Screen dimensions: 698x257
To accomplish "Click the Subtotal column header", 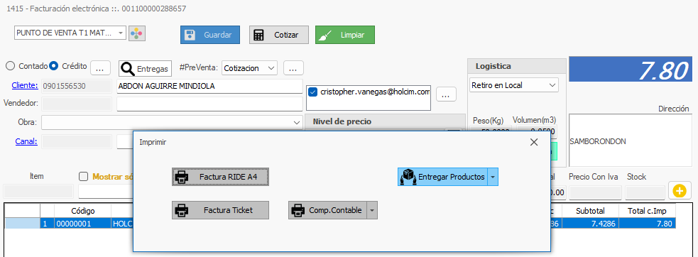I will (x=590, y=211).
